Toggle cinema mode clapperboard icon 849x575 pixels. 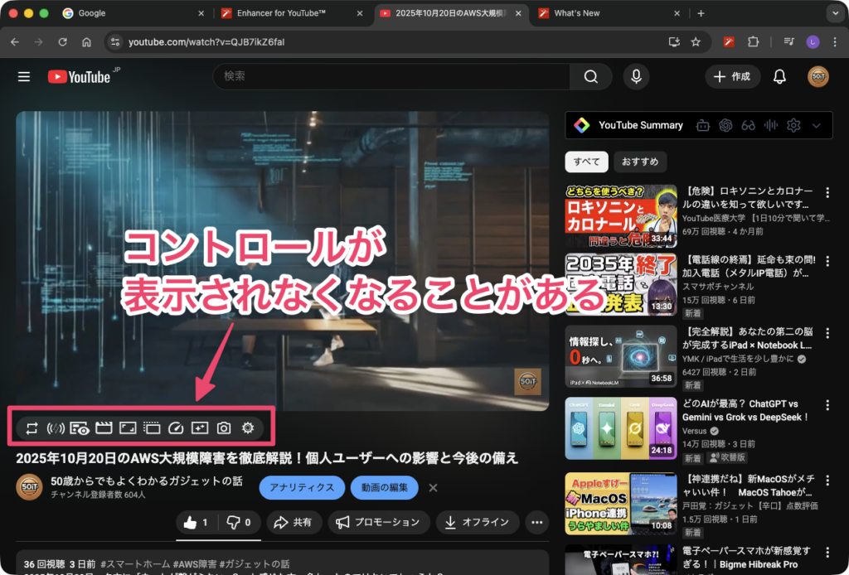[104, 428]
